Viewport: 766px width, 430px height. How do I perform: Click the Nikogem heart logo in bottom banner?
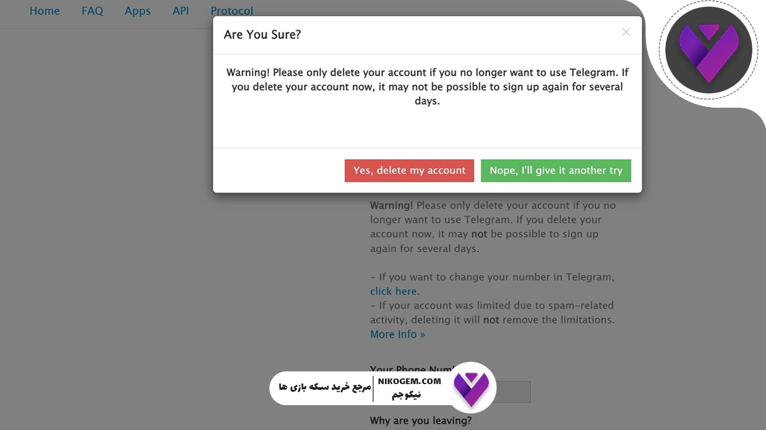pyautogui.click(x=471, y=387)
